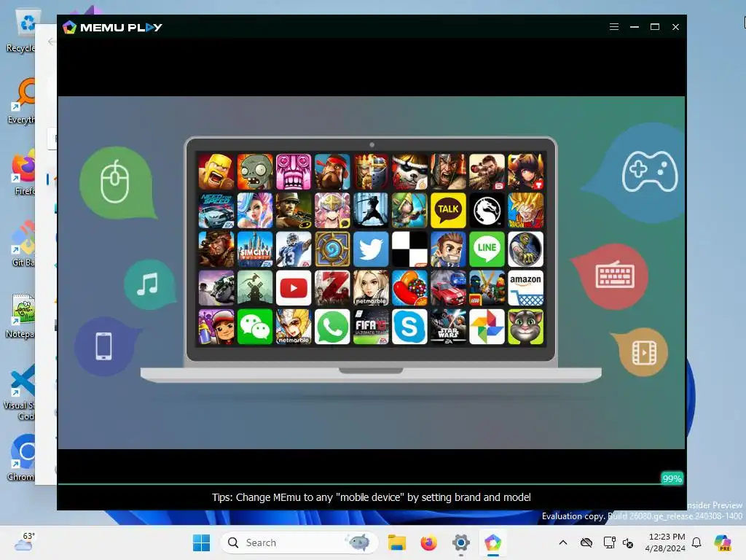The image size is (746, 560).
Task: Open the Windows Start menu
Action: [201, 542]
